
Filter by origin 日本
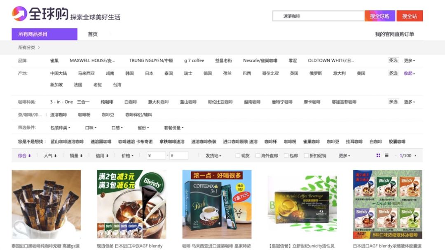point(149,73)
